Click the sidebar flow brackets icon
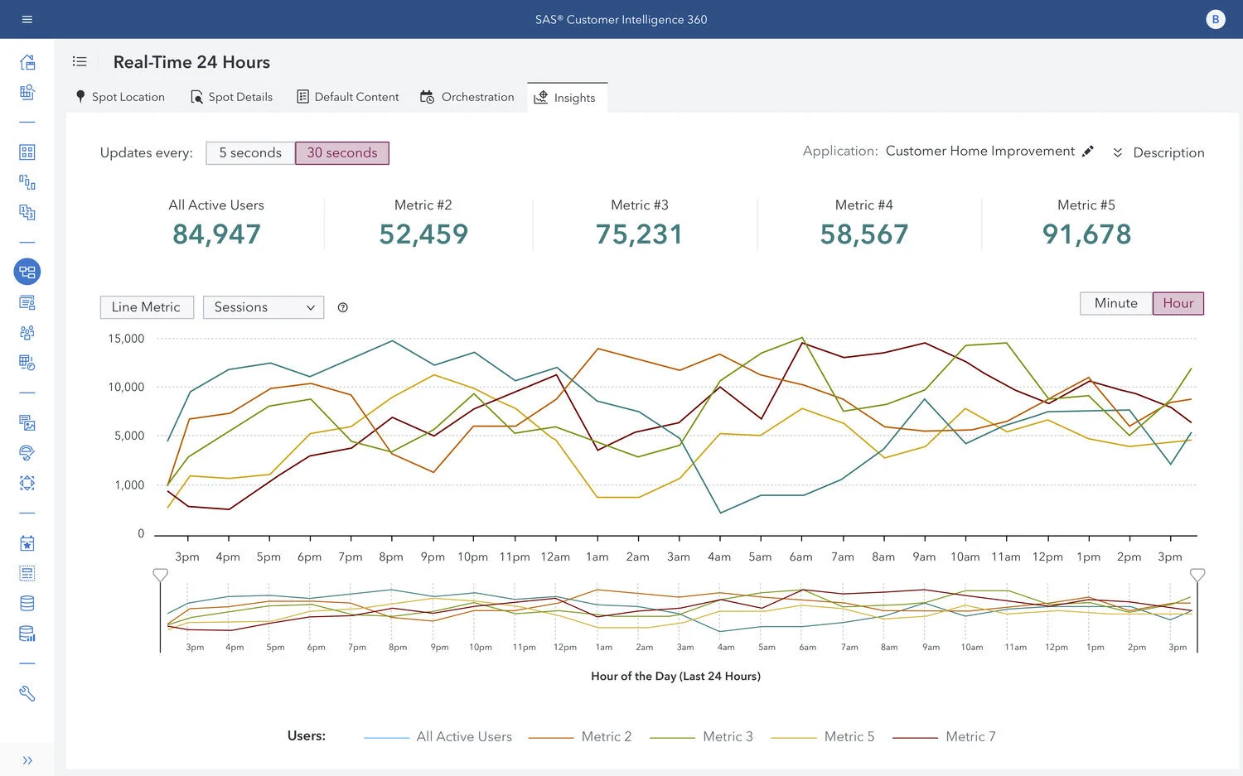Image resolution: width=1243 pixels, height=776 pixels. tap(27, 182)
